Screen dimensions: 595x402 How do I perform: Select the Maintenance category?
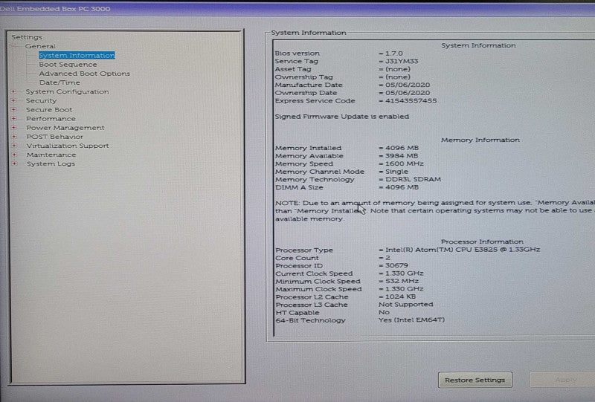[x=51, y=155]
